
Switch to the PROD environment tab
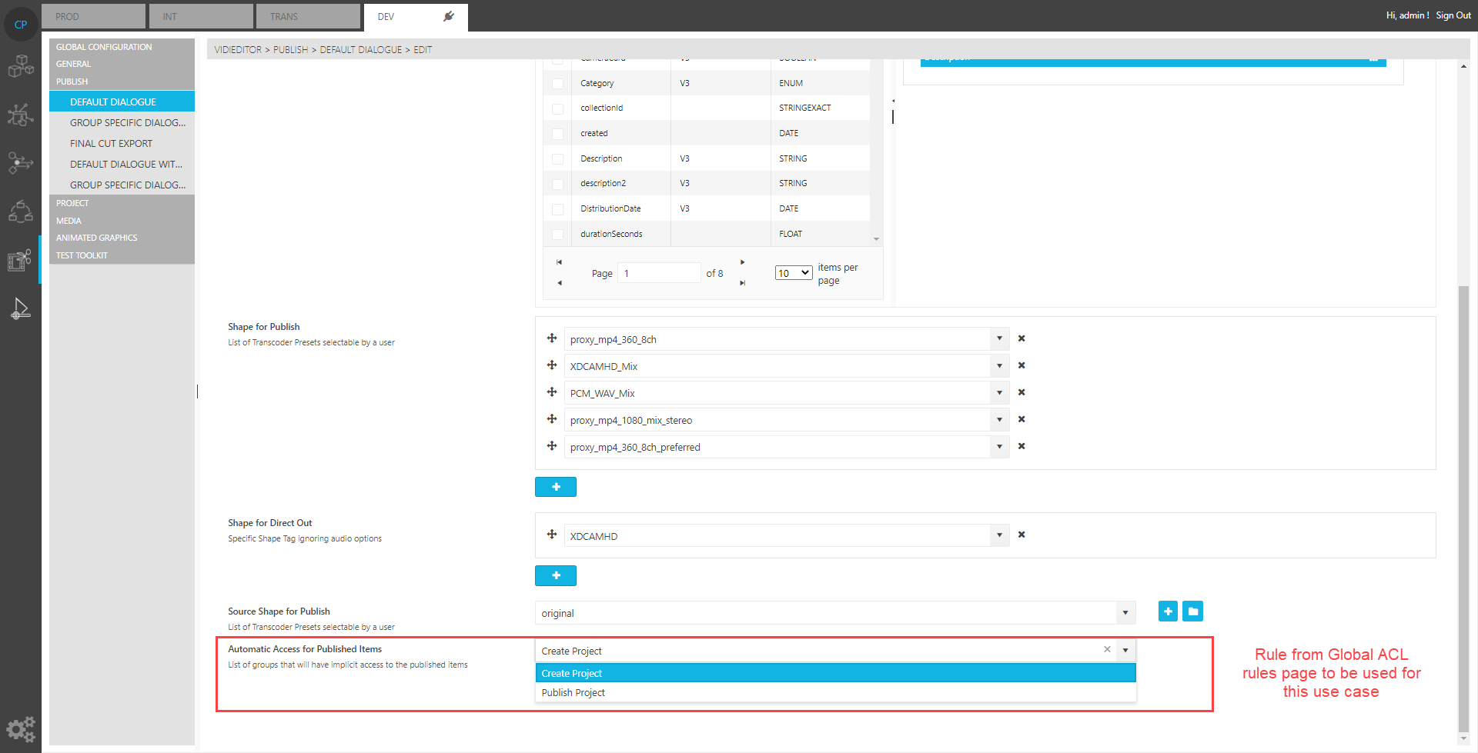tap(92, 16)
